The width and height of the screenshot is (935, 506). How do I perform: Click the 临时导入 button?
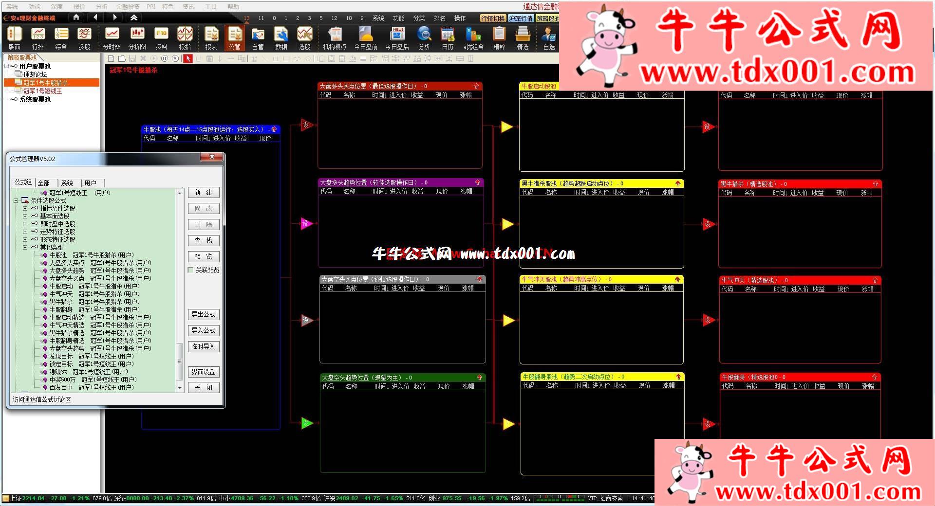(204, 346)
